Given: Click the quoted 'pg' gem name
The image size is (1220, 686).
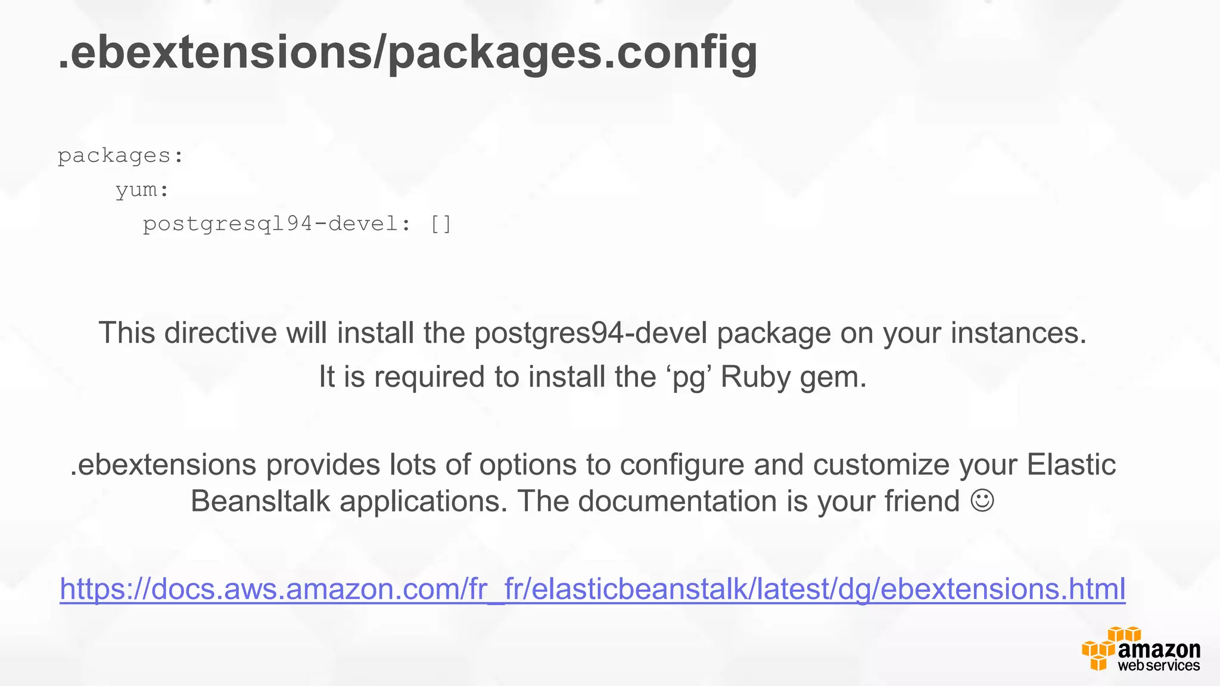Looking at the screenshot, I should (x=688, y=378).
